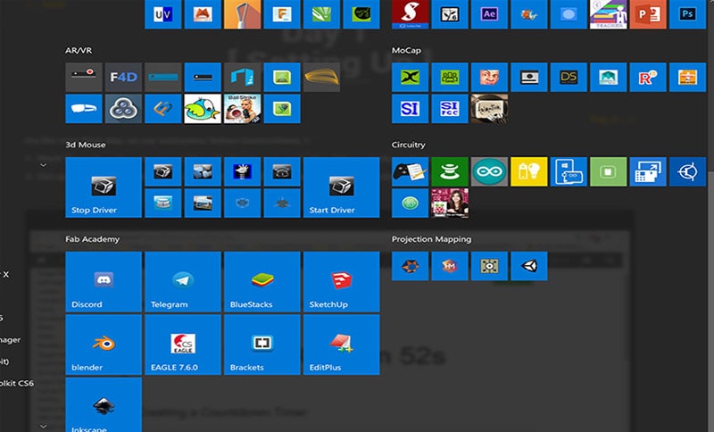Launch the PowerPoint tile

click(648, 14)
